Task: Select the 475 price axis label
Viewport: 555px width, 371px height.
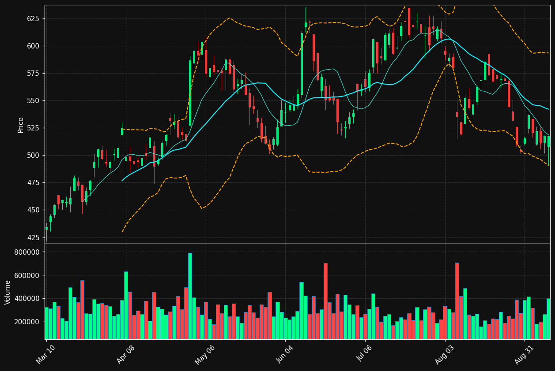Action: [33, 183]
